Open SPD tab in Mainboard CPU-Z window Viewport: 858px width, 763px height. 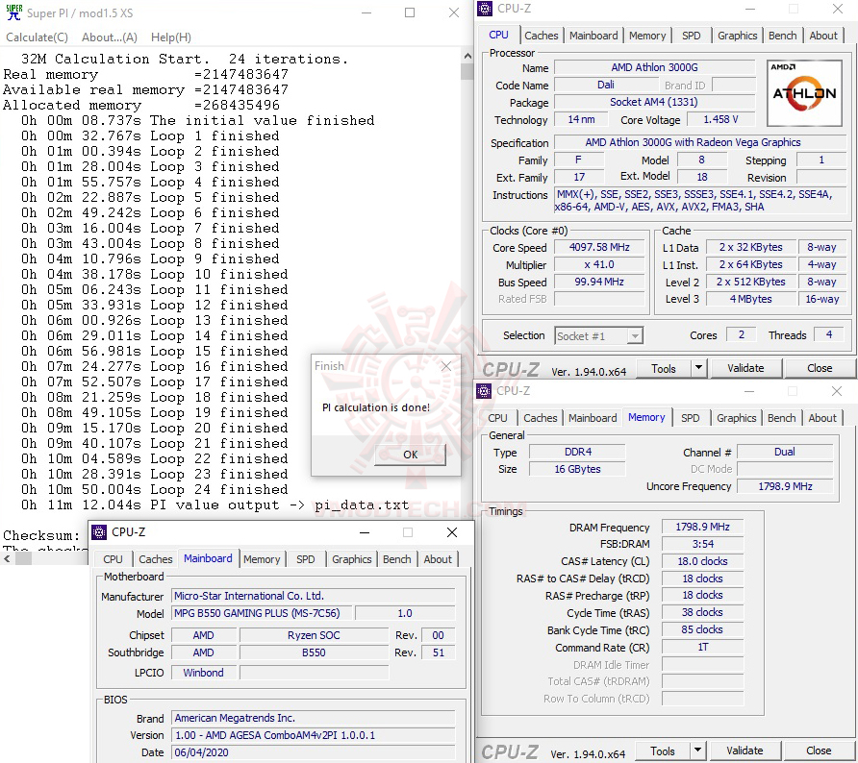305,559
